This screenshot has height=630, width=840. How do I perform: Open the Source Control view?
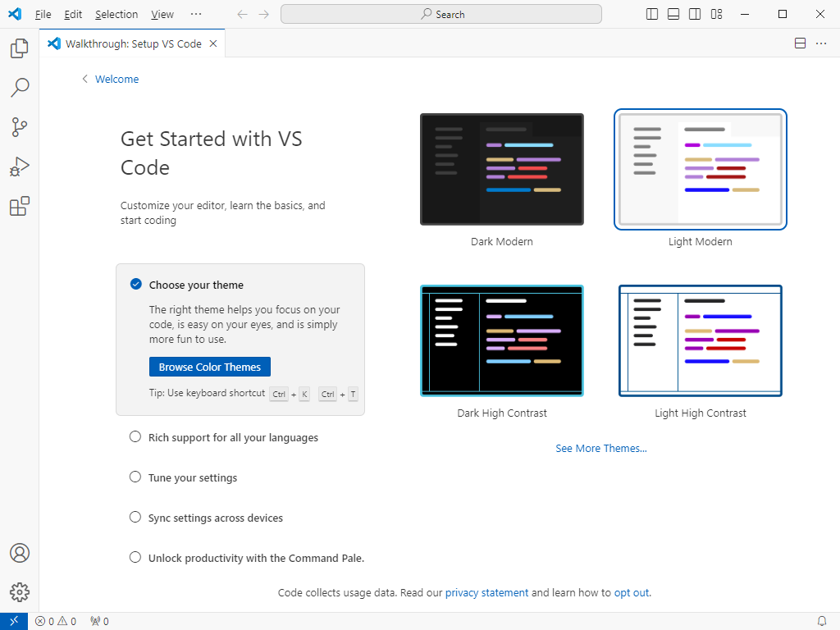pos(20,127)
